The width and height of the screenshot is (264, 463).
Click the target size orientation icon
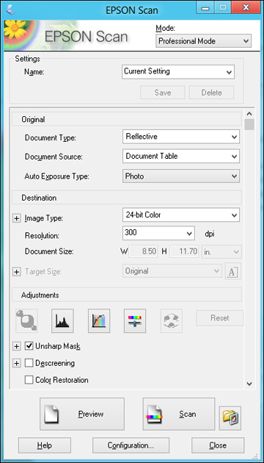[x=232, y=271]
